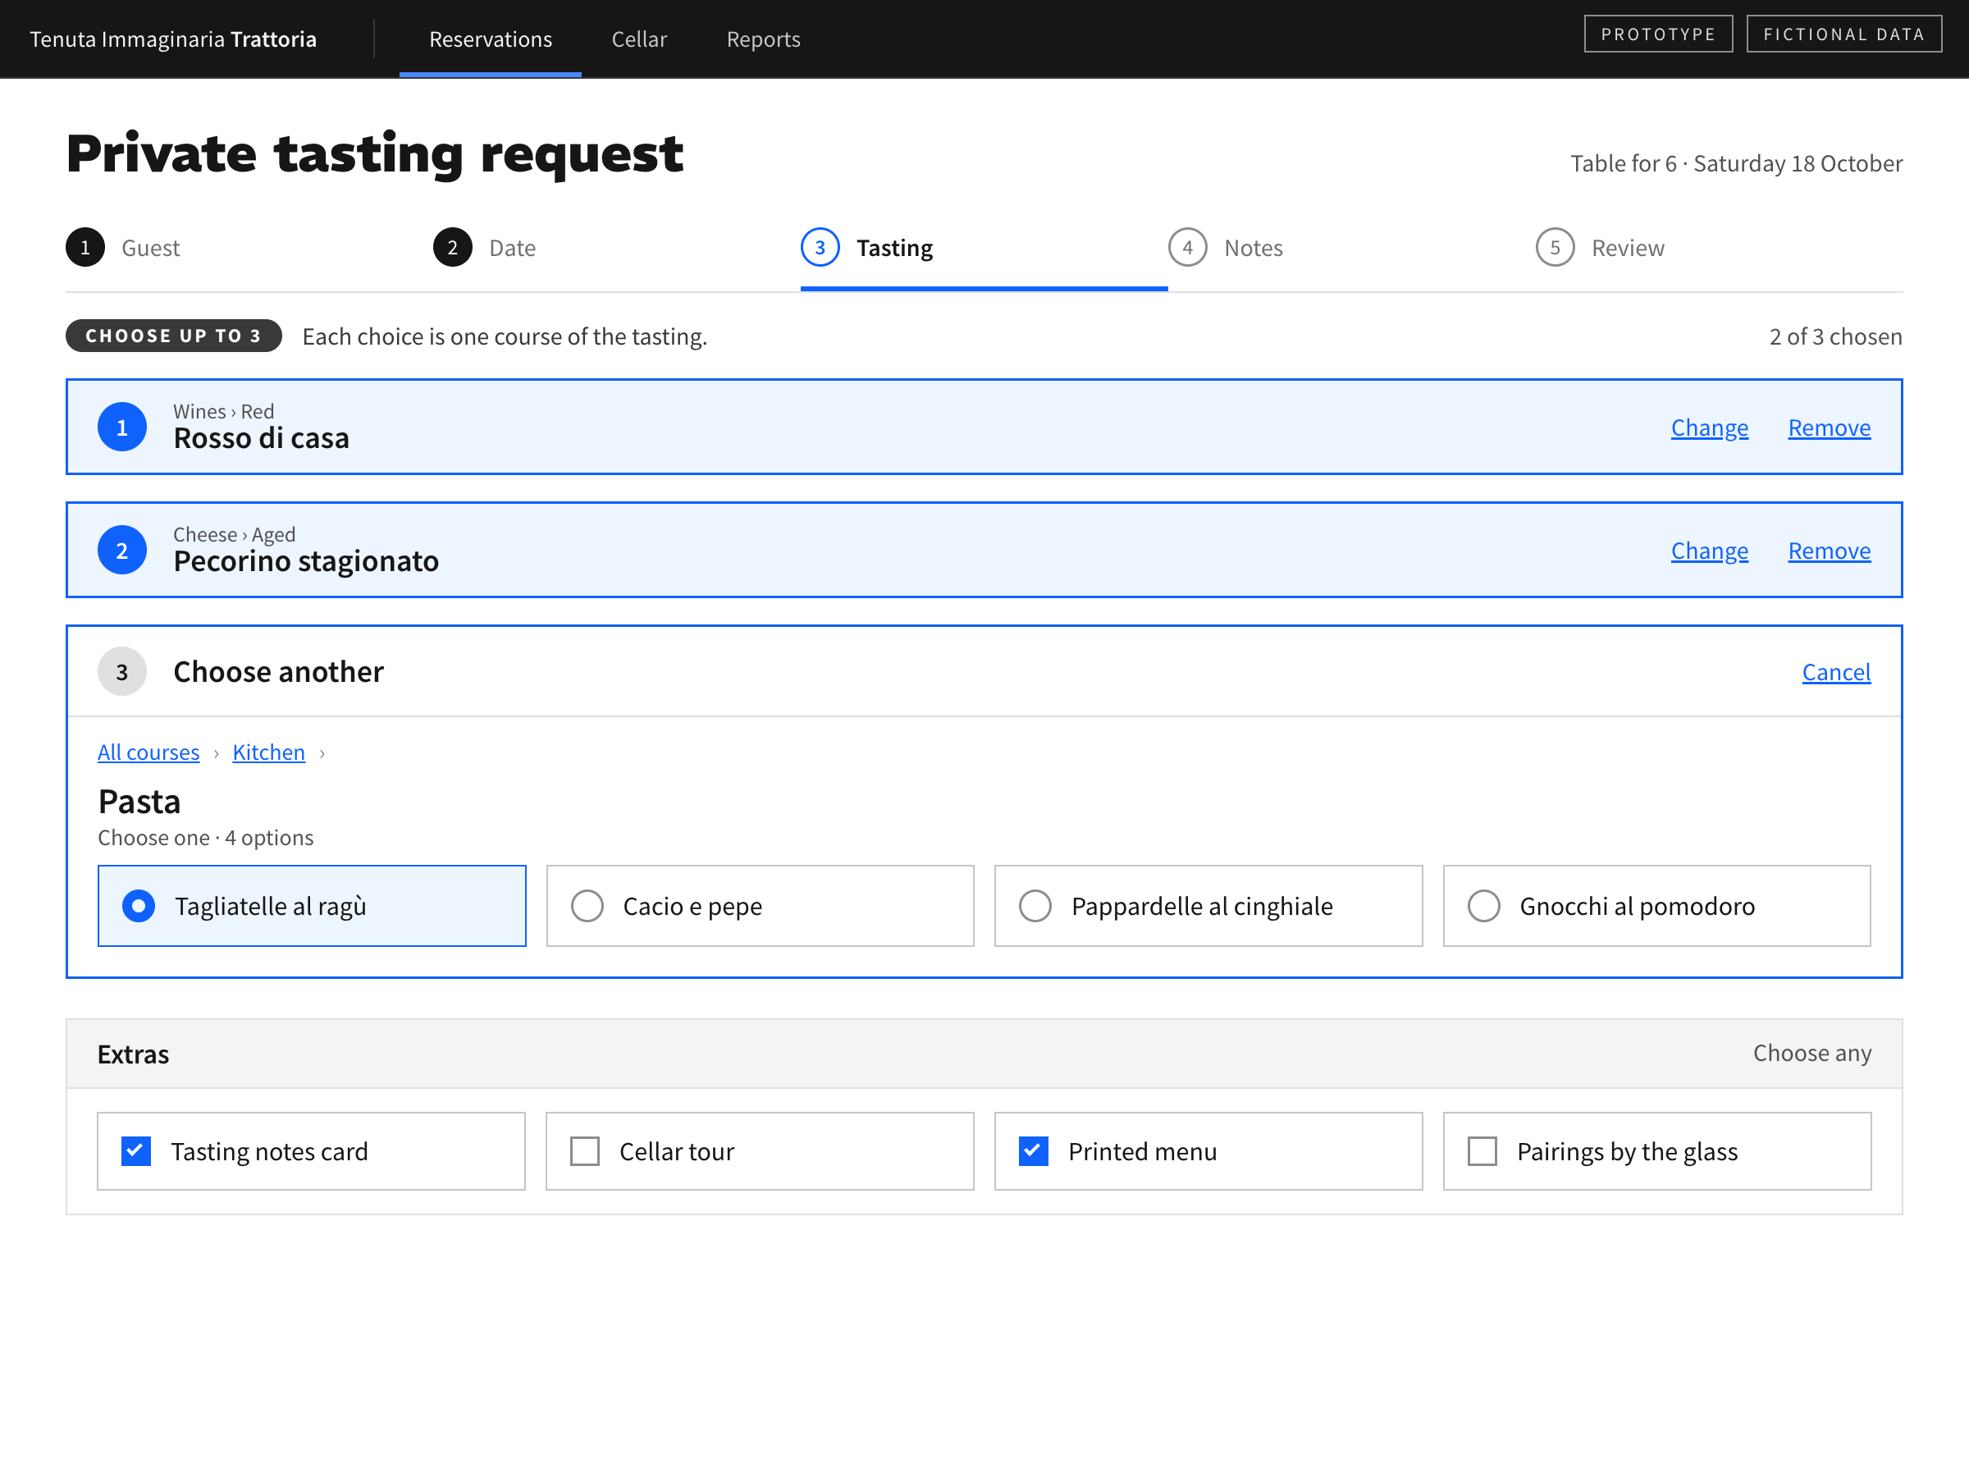Choose Gnocchi al pomodoro radio option
The width and height of the screenshot is (1969, 1477).
(1656, 905)
